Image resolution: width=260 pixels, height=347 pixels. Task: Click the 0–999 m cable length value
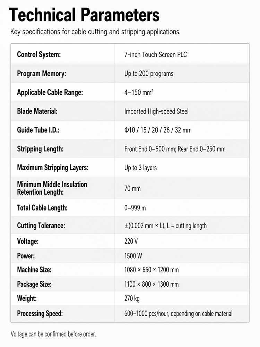click(x=135, y=208)
